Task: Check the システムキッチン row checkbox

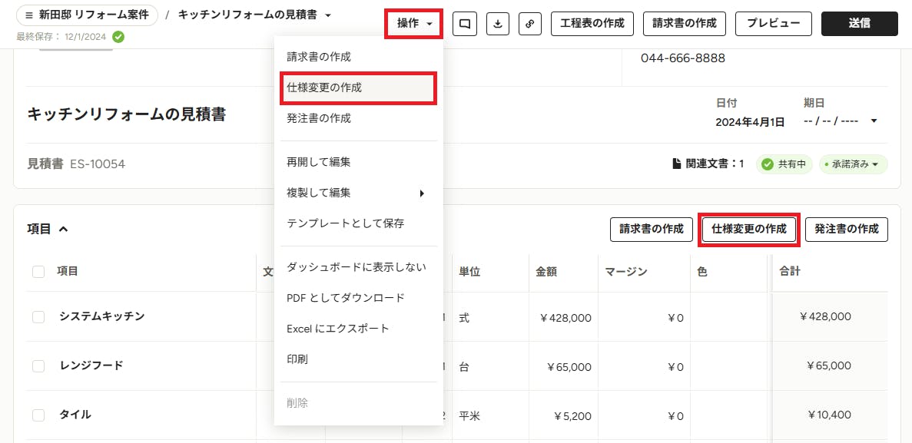Action: click(x=38, y=317)
